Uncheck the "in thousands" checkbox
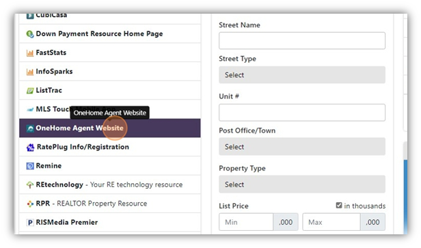This screenshot has width=421, height=248. (339, 206)
